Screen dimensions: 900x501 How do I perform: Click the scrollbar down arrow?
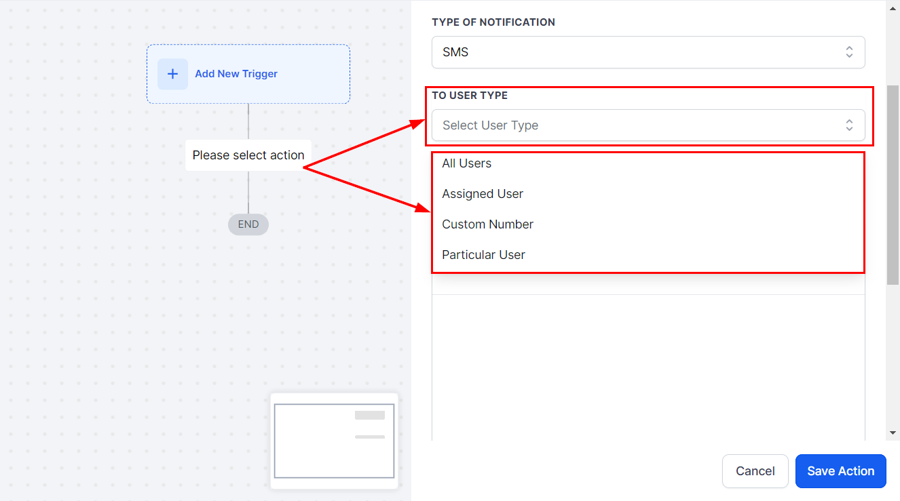click(893, 433)
